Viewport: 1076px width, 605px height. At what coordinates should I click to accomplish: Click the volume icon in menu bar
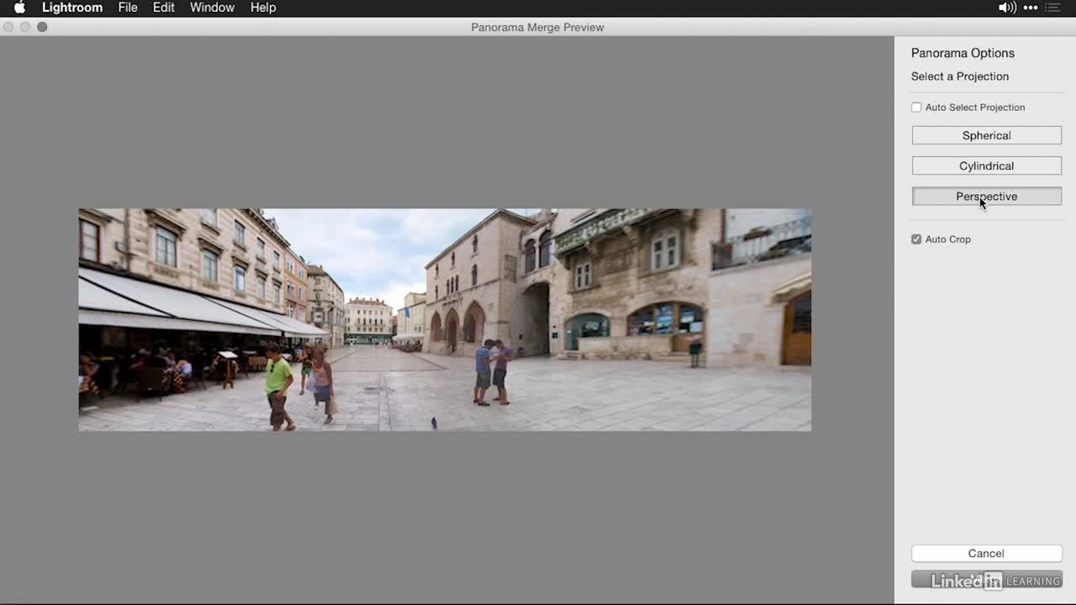(x=1006, y=8)
